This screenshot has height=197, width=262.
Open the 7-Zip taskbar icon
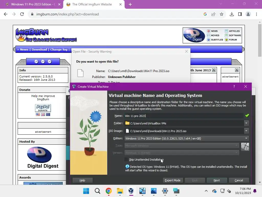[x=142, y=191]
